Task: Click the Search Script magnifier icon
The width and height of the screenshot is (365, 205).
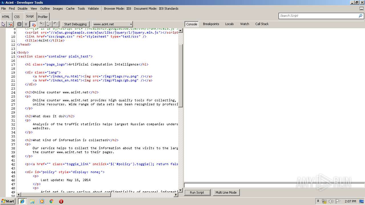Action: (x=361, y=16)
